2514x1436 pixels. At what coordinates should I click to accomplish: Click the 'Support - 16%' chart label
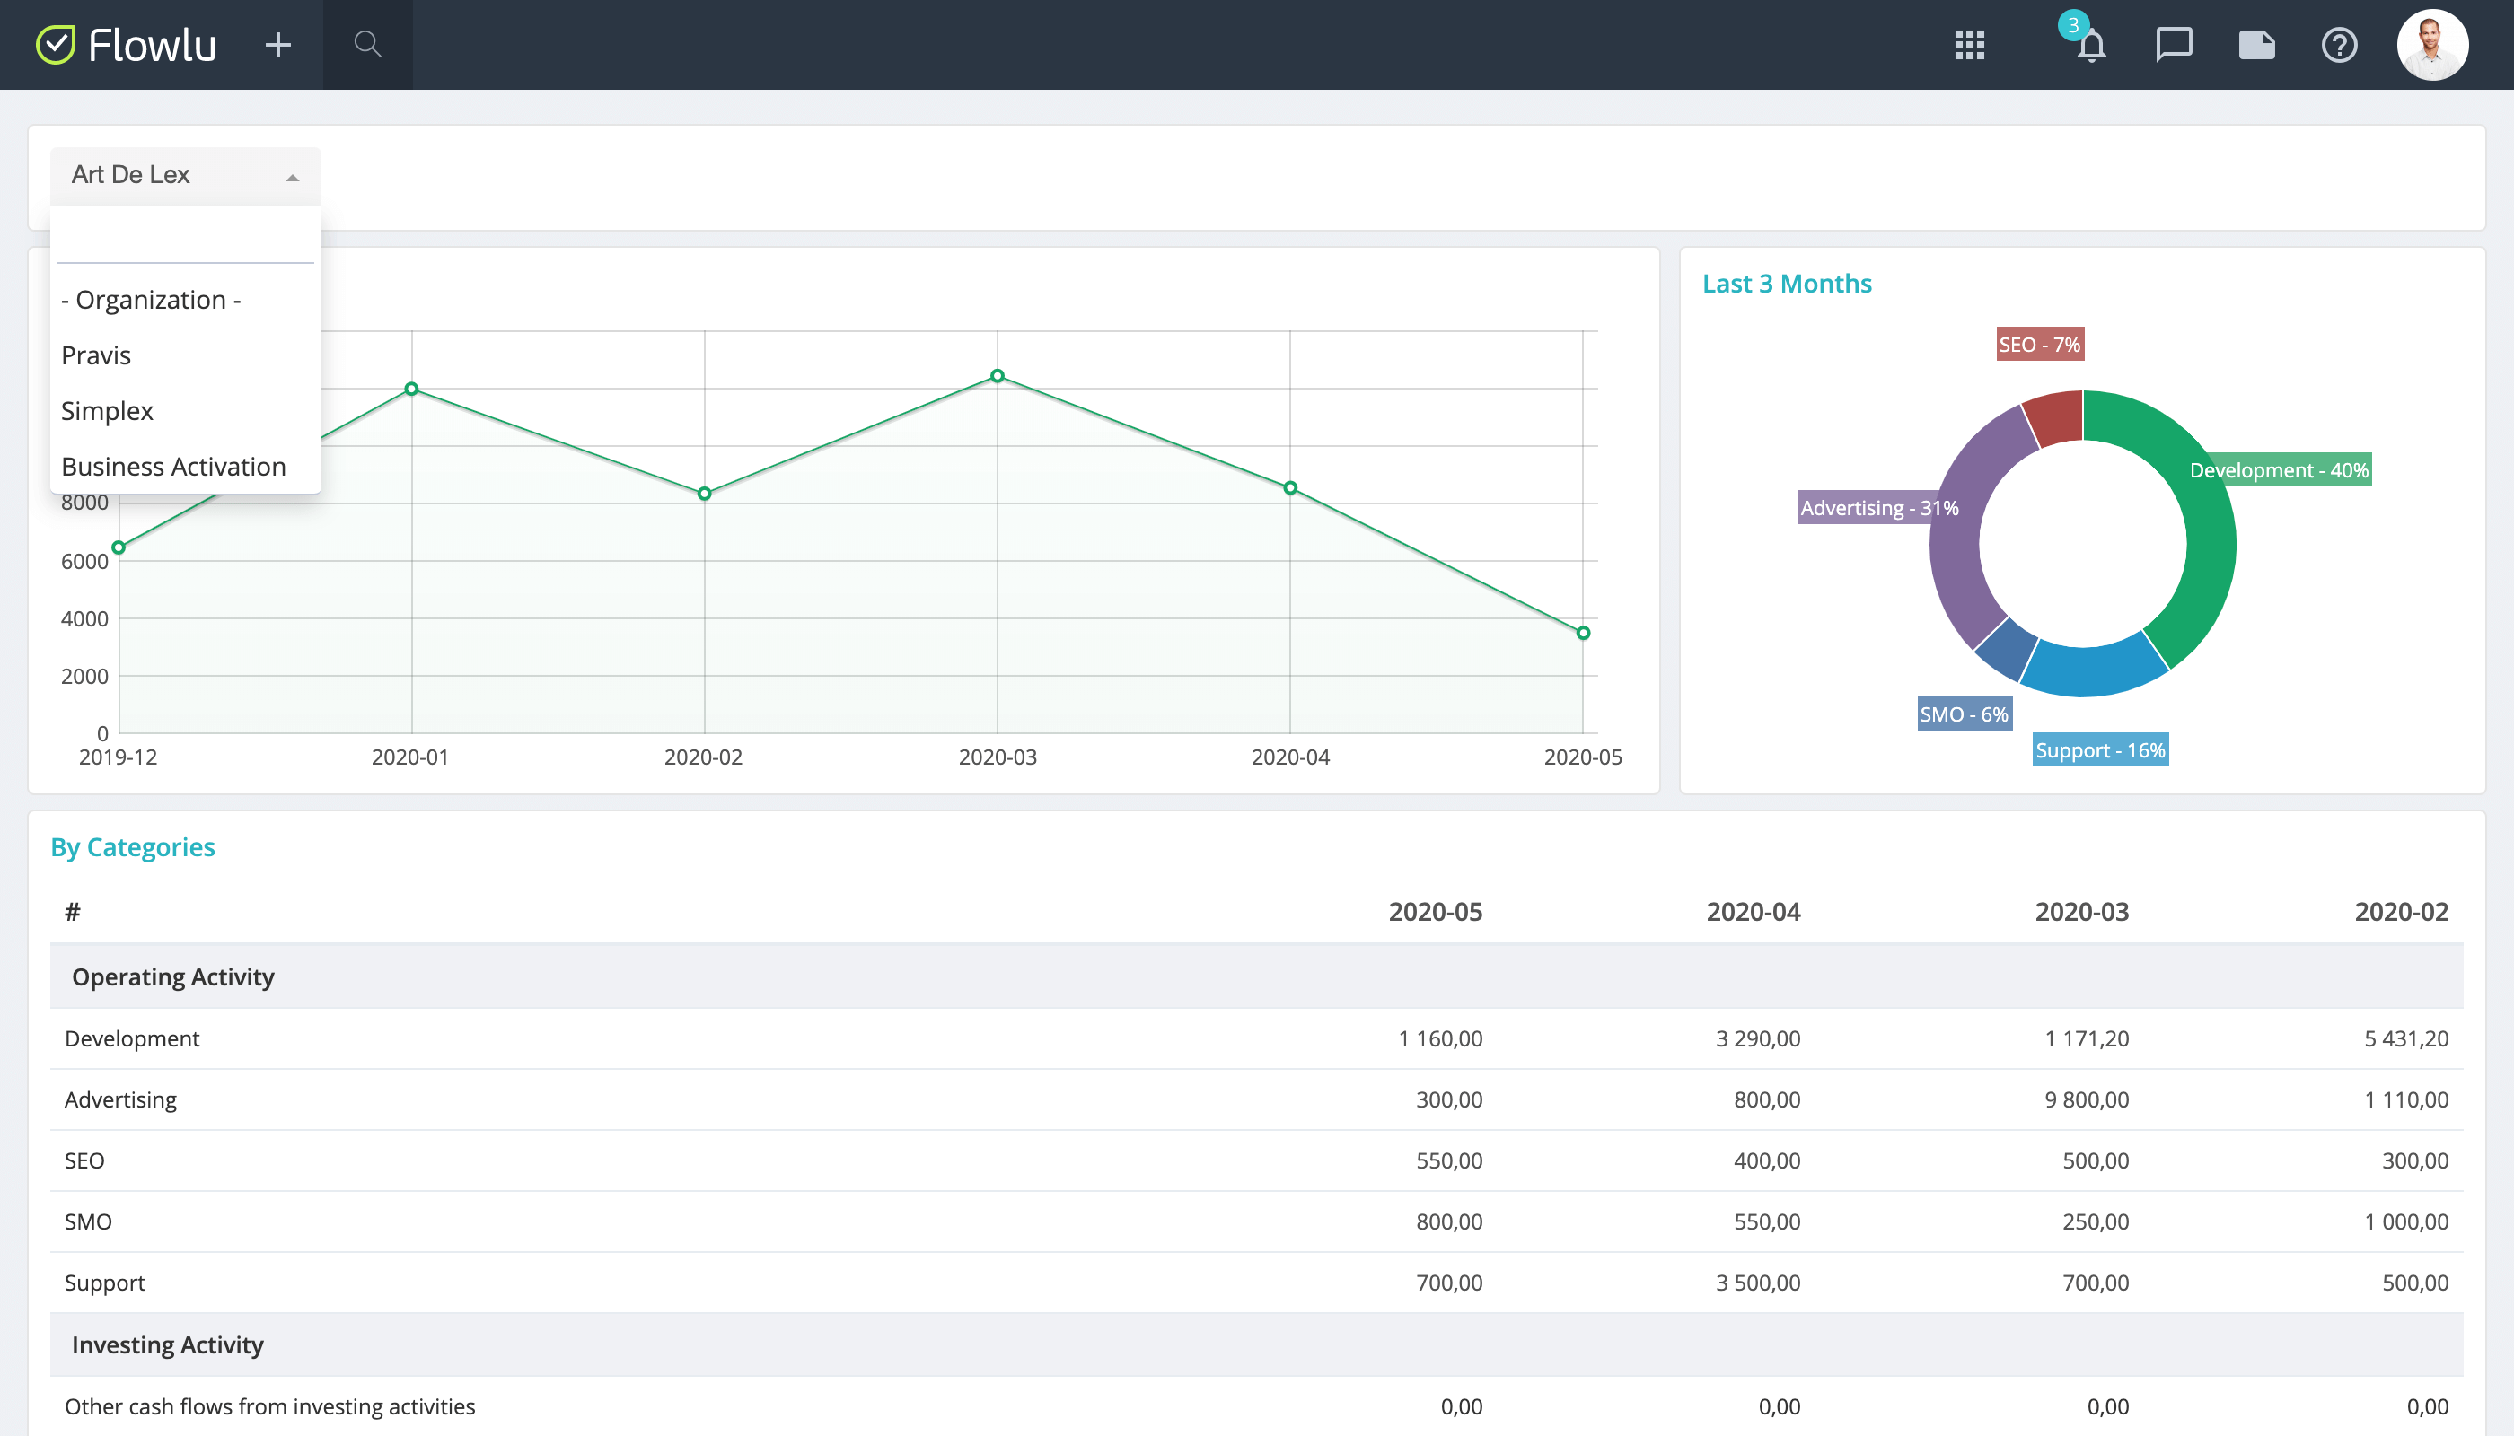(x=2101, y=750)
